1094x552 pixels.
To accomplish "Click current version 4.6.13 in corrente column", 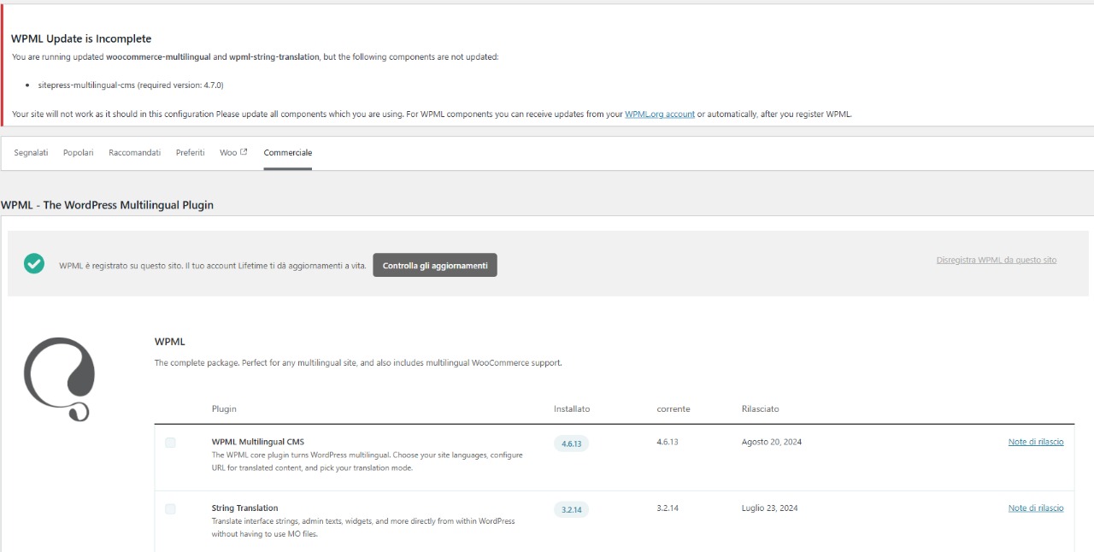I will pos(668,442).
